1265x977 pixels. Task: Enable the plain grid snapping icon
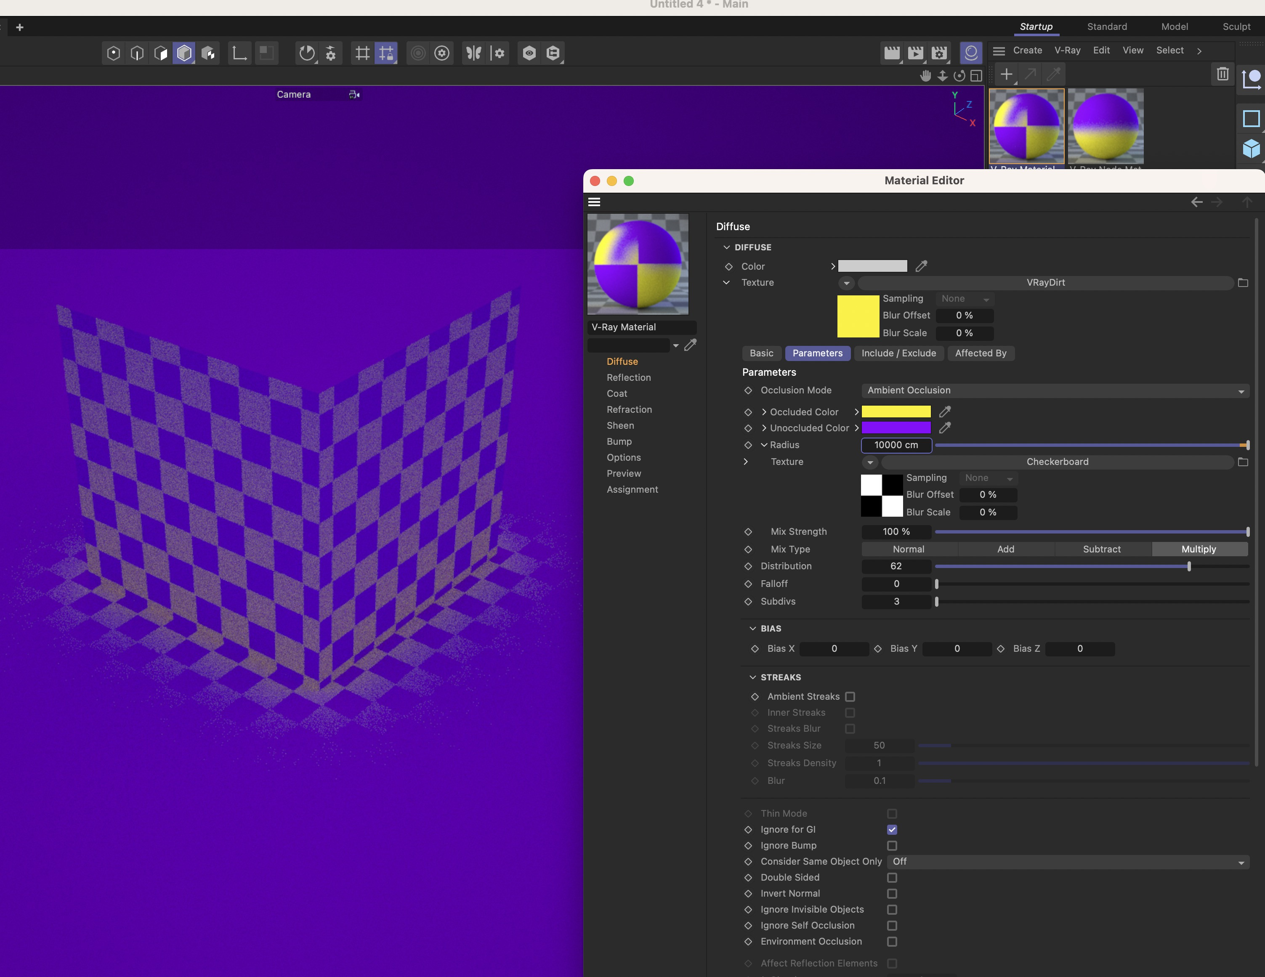(363, 53)
